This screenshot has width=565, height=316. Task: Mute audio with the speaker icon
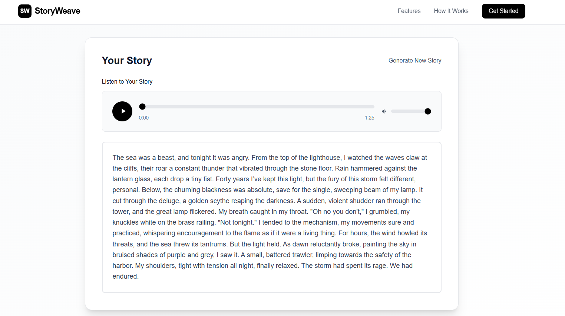(384, 111)
